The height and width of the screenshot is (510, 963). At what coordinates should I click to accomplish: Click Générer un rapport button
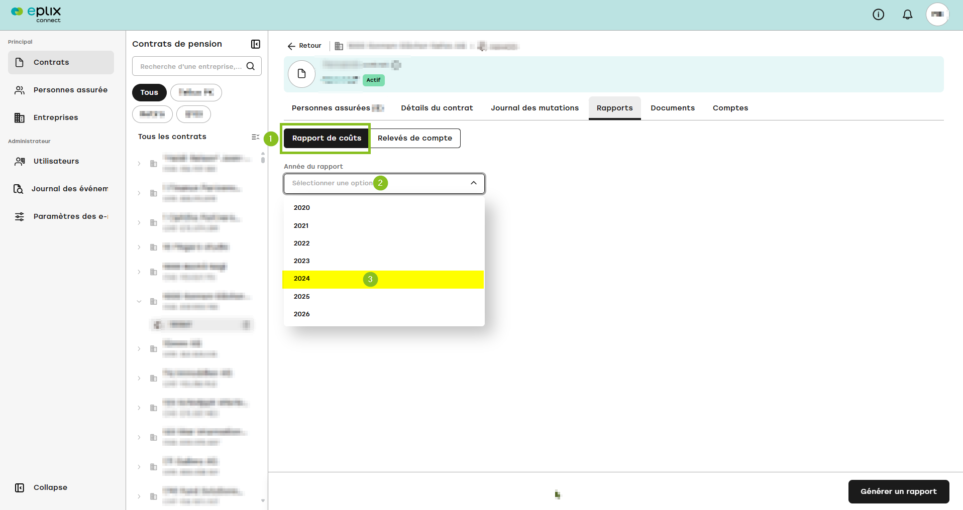pyautogui.click(x=899, y=491)
